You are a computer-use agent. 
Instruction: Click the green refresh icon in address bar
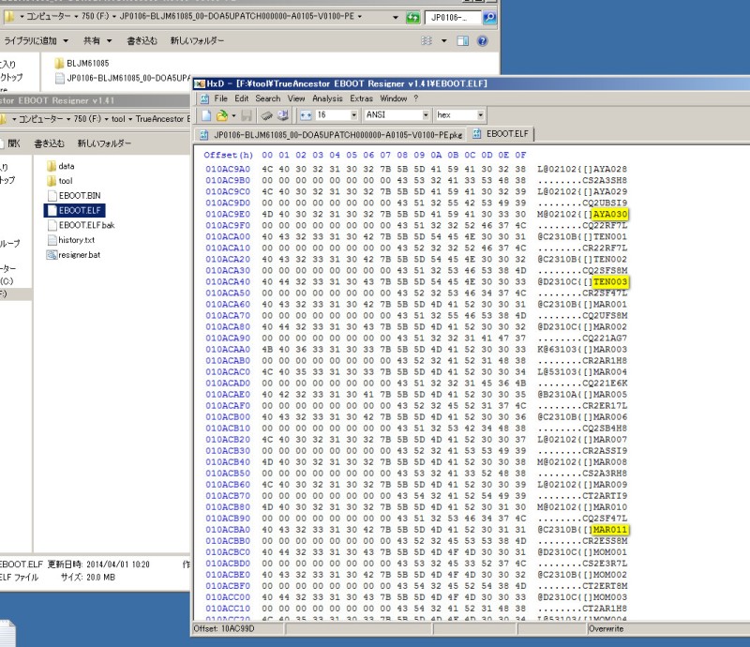pos(412,18)
